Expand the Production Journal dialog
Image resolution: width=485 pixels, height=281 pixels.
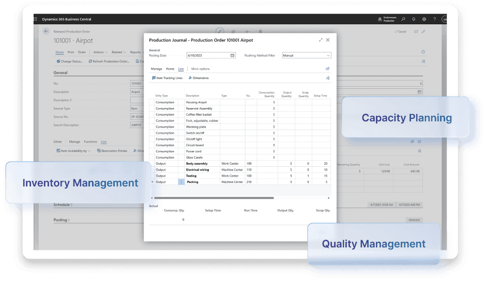point(321,40)
